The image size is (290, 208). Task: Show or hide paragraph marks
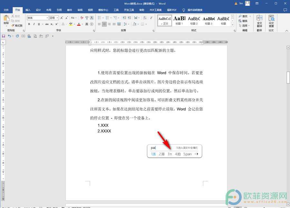point(151,18)
